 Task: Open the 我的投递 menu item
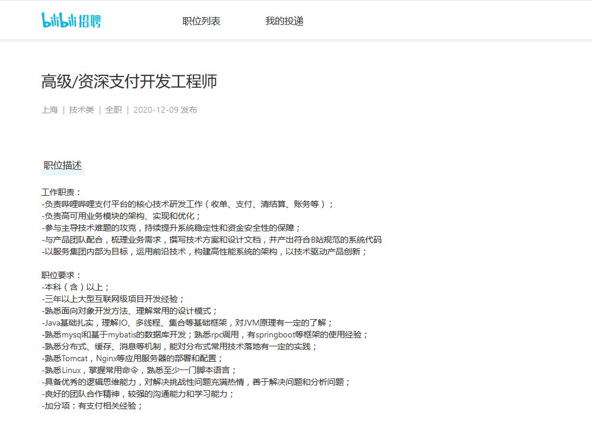click(285, 20)
